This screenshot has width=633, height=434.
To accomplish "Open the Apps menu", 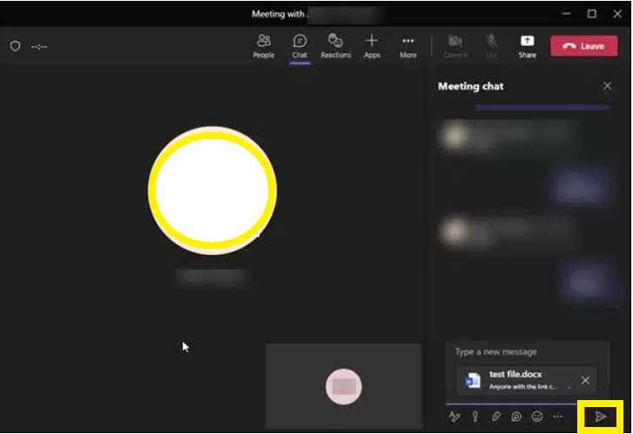I will [x=372, y=46].
